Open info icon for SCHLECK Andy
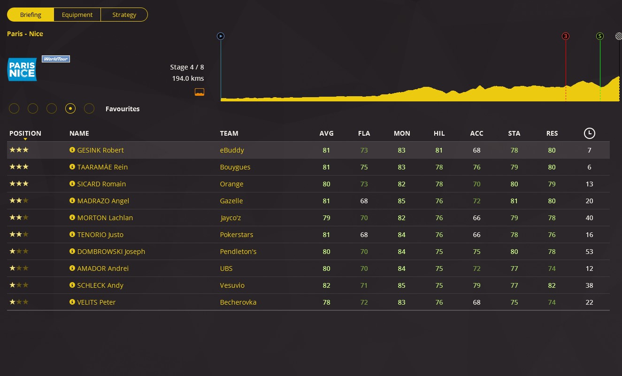 tap(72, 285)
